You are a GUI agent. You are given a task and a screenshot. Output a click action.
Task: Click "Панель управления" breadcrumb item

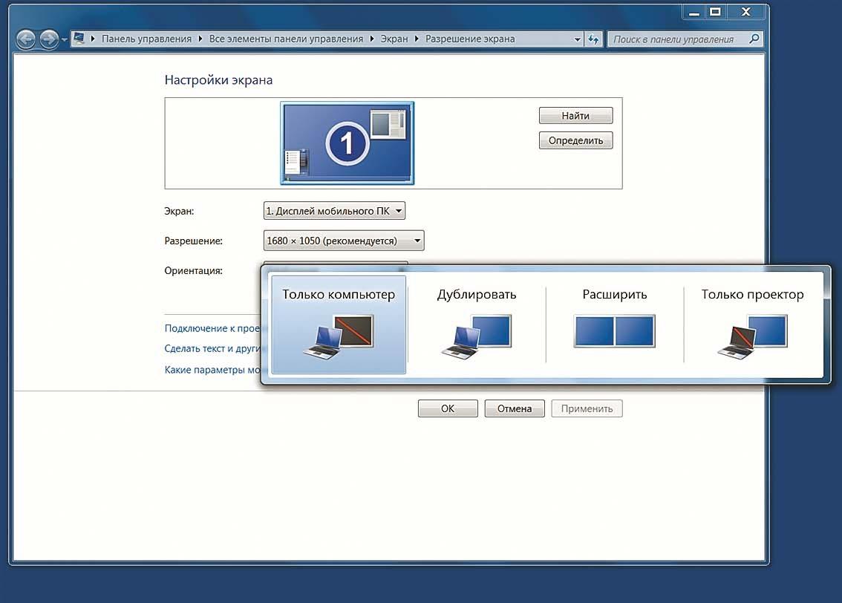[146, 39]
